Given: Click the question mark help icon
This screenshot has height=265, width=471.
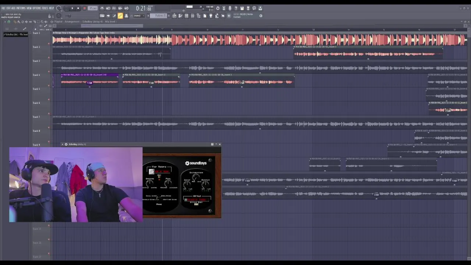Looking at the screenshot, I should pyautogui.click(x=236, y=8).
